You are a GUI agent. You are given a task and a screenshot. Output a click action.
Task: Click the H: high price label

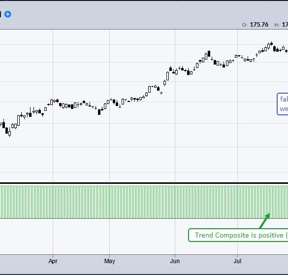pyautogui.click(x=277, y=25)
